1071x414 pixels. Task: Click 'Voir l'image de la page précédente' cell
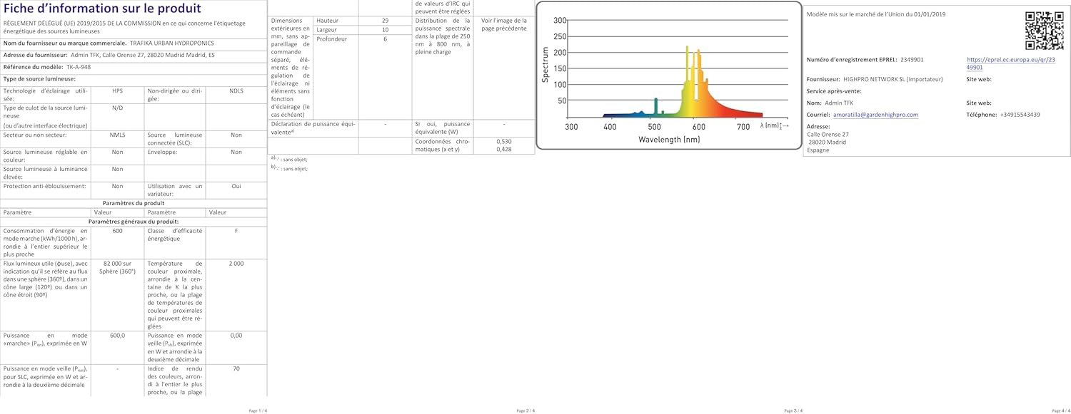504,25
